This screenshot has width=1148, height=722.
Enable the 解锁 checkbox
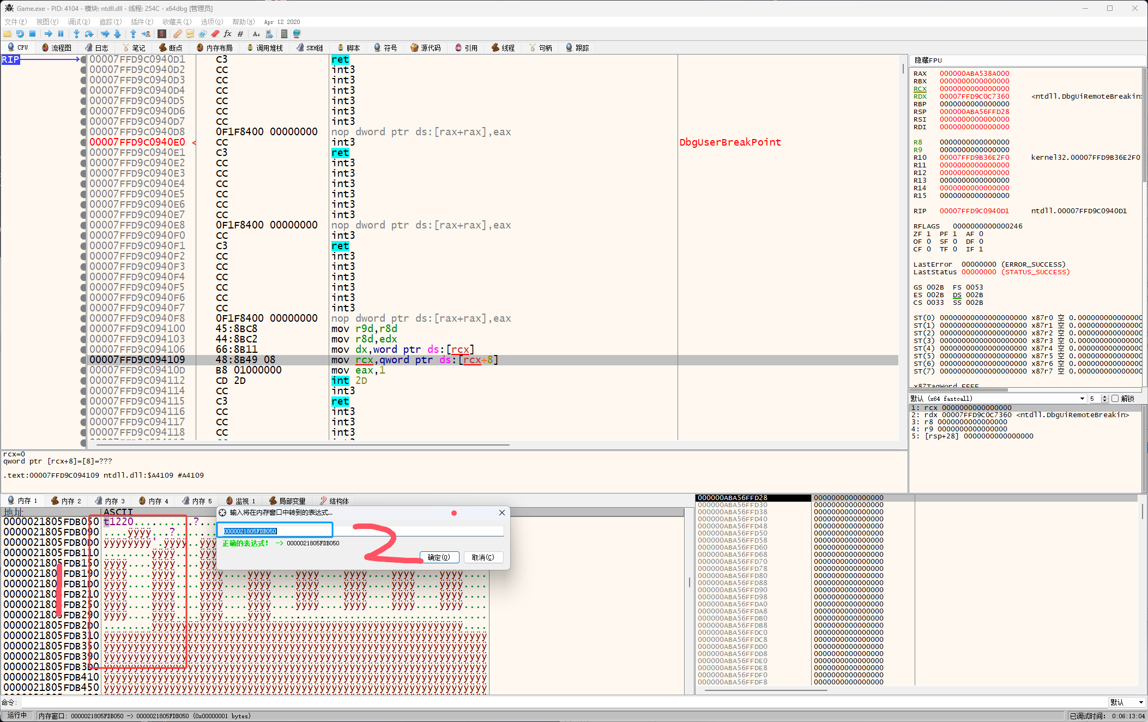(x=1115, y=399)
